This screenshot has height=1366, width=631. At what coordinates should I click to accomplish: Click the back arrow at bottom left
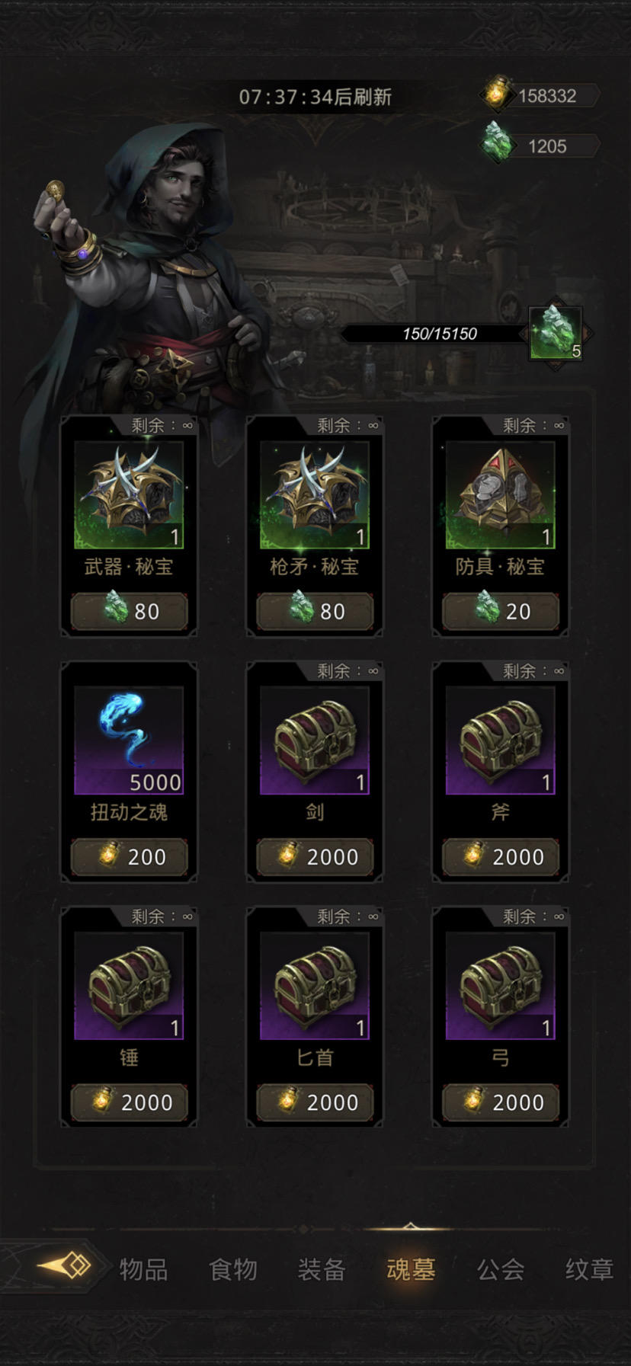point(64,1266)
